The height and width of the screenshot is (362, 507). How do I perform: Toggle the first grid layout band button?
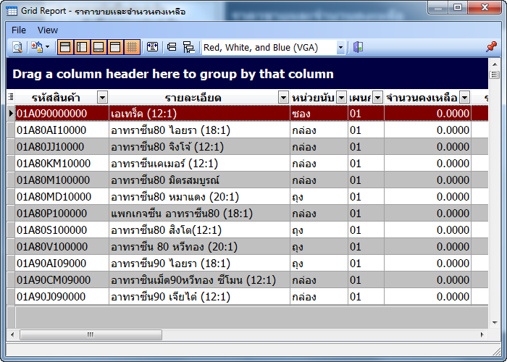click(65, 47)
